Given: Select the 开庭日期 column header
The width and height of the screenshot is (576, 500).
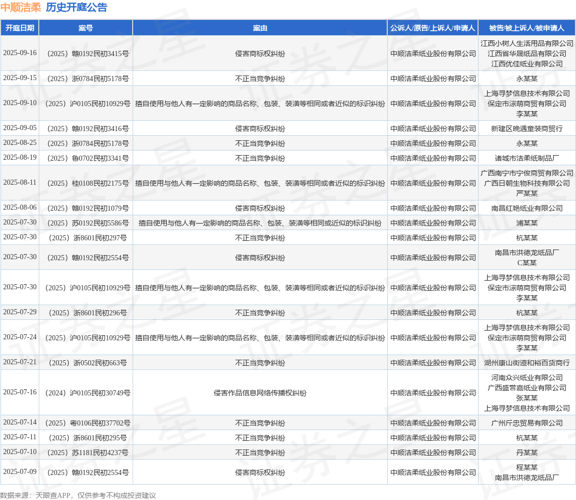Looking at the screenshot, I should click(x=20, y=28).
